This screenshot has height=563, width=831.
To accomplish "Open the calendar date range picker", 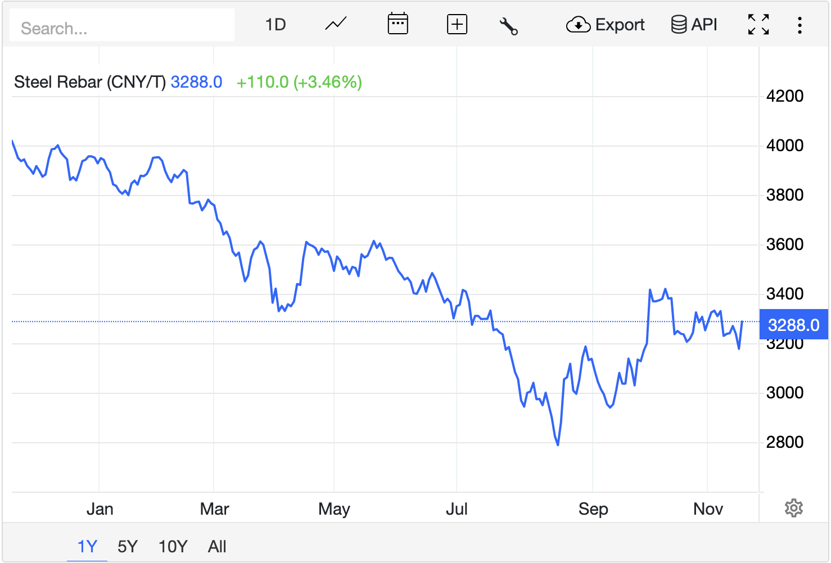I will coord(398,25).
